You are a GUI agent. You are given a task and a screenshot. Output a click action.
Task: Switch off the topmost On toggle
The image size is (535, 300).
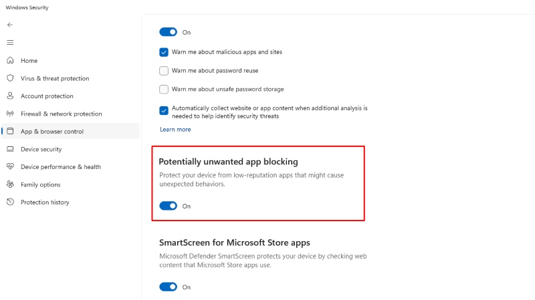[168, 31]
